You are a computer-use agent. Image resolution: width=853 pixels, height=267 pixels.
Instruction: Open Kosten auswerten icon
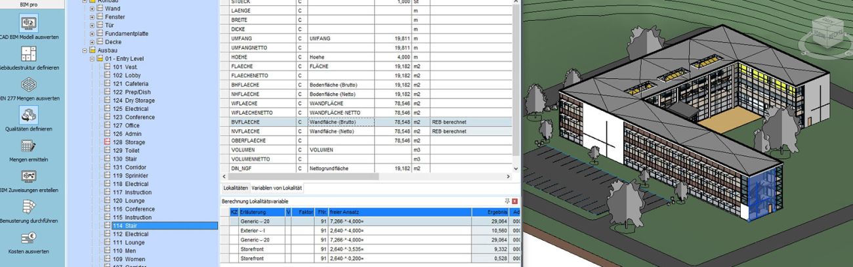[x=29, y=237]
